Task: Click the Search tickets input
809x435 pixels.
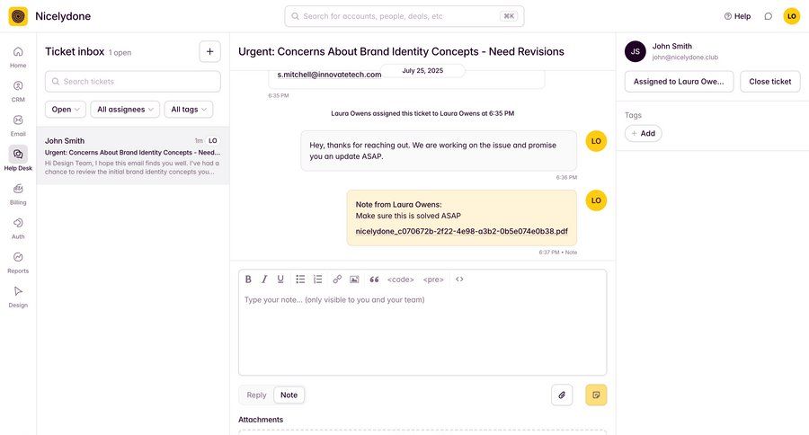Action: click(x=133, y=82)
